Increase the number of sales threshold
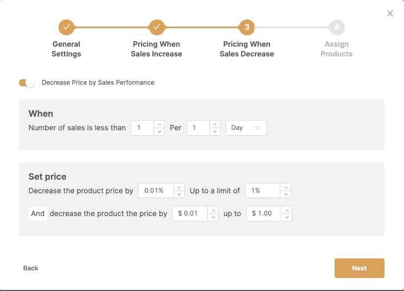404x291 pixels. 159,124
